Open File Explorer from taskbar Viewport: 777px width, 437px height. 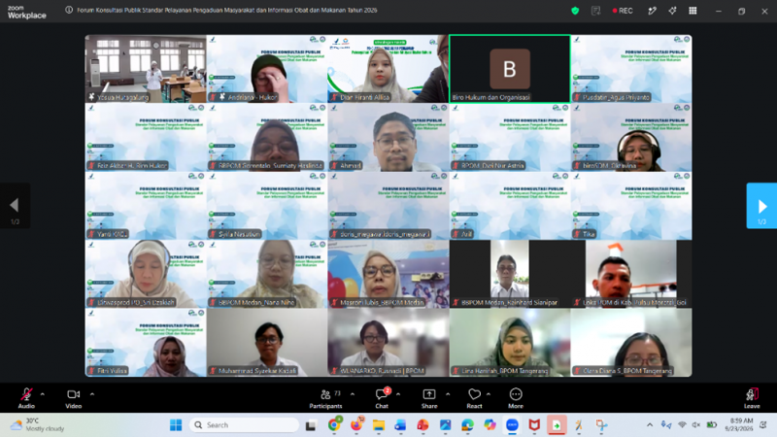379,425
